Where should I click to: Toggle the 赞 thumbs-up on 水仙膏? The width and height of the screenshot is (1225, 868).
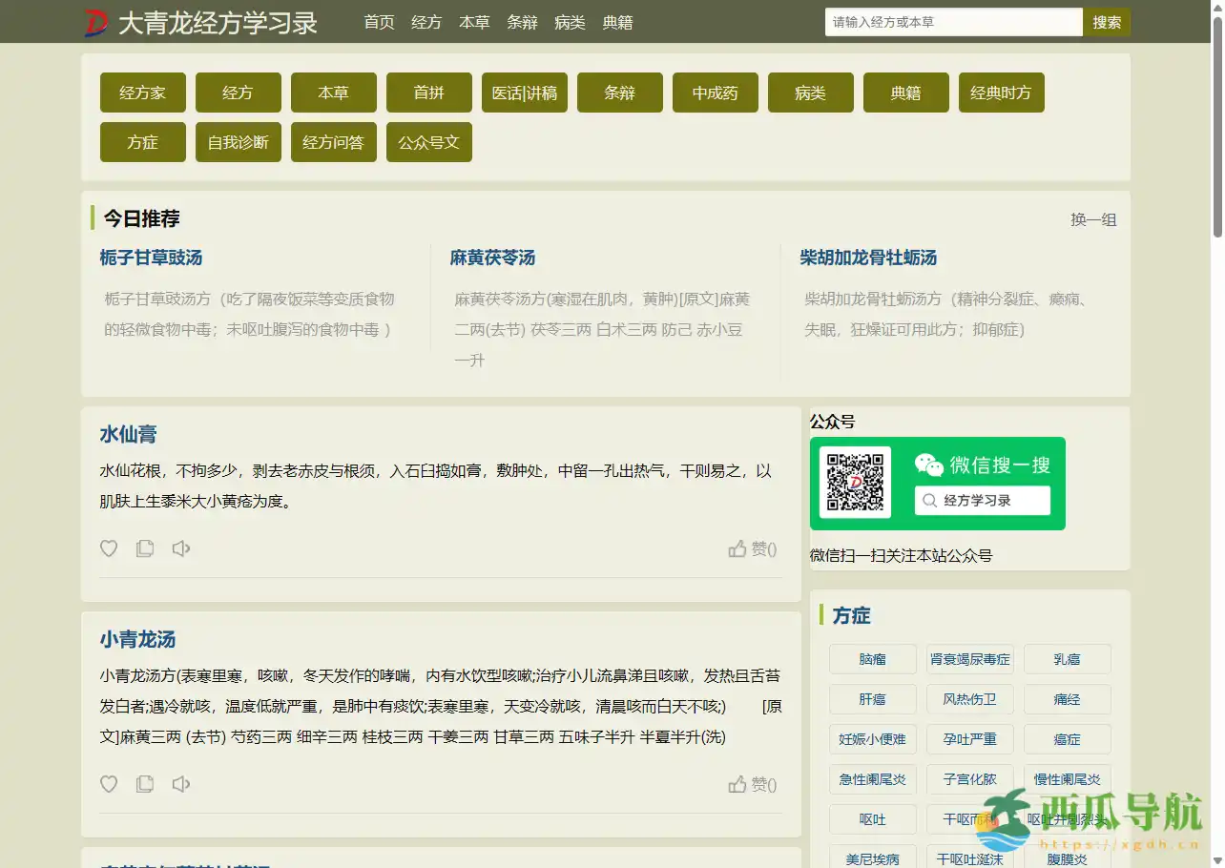click(x=752, y=549)
